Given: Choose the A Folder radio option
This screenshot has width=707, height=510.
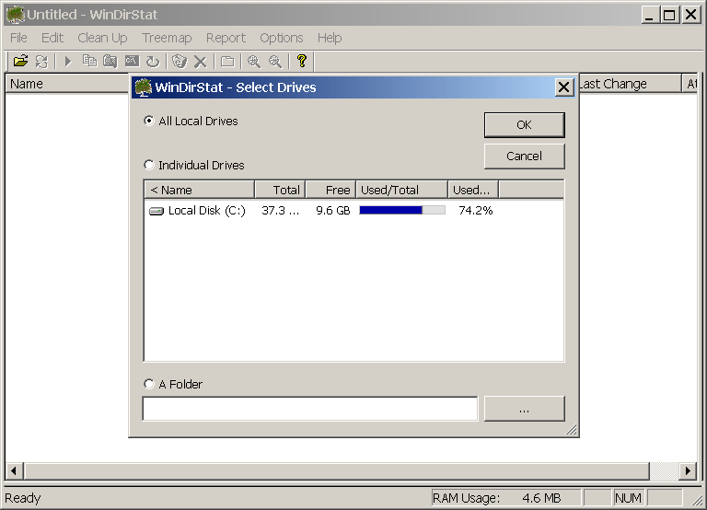Looking at the screenshot, I should tap(173, 384).
